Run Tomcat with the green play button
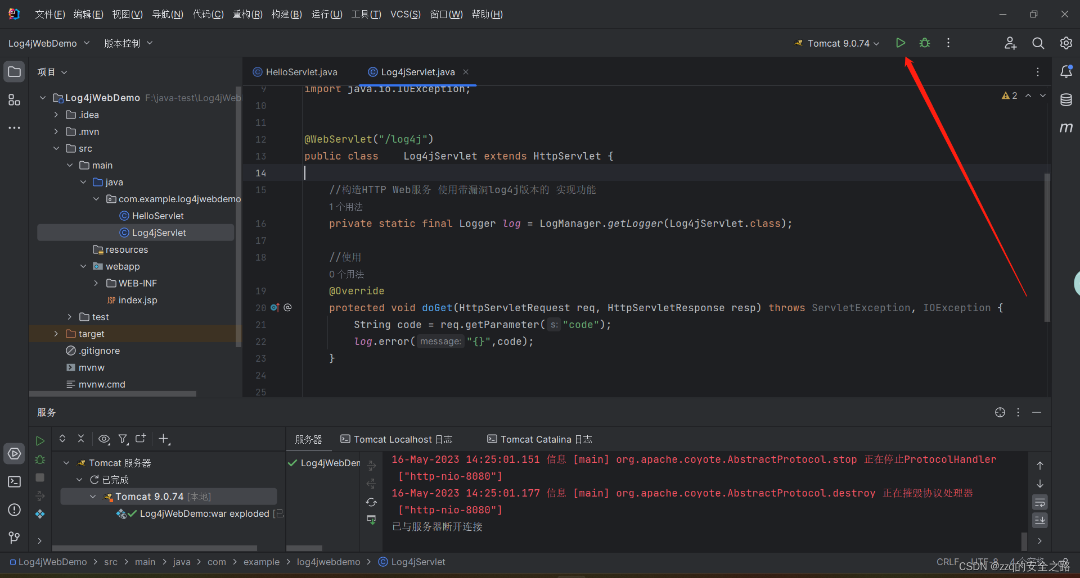 pyautogui.click(x=901, y=43)
